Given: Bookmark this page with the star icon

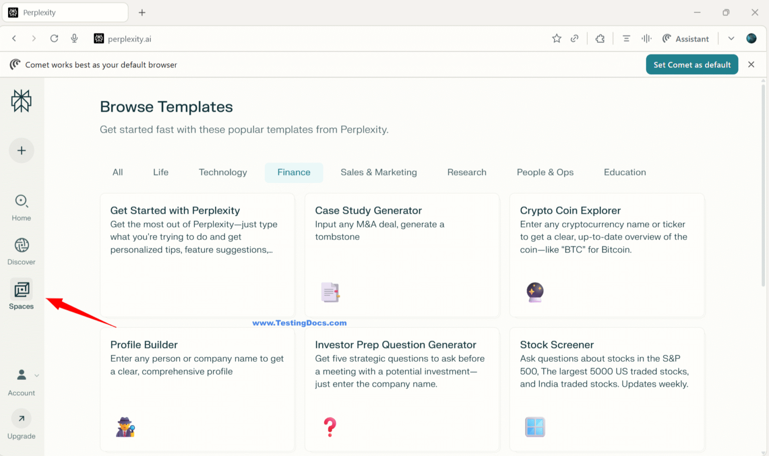Looking at the screenshot, I should pyautogui.click(x=556, y=38).
